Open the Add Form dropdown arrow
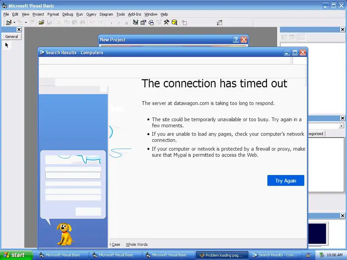 pos(26,22)
